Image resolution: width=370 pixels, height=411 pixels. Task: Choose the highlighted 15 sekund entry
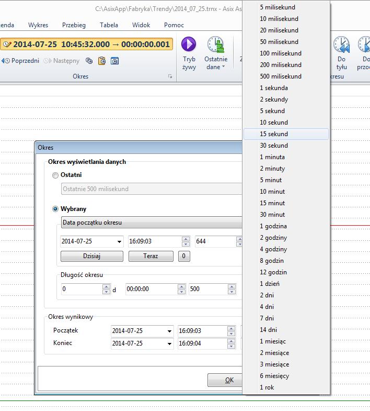point(286,134)
